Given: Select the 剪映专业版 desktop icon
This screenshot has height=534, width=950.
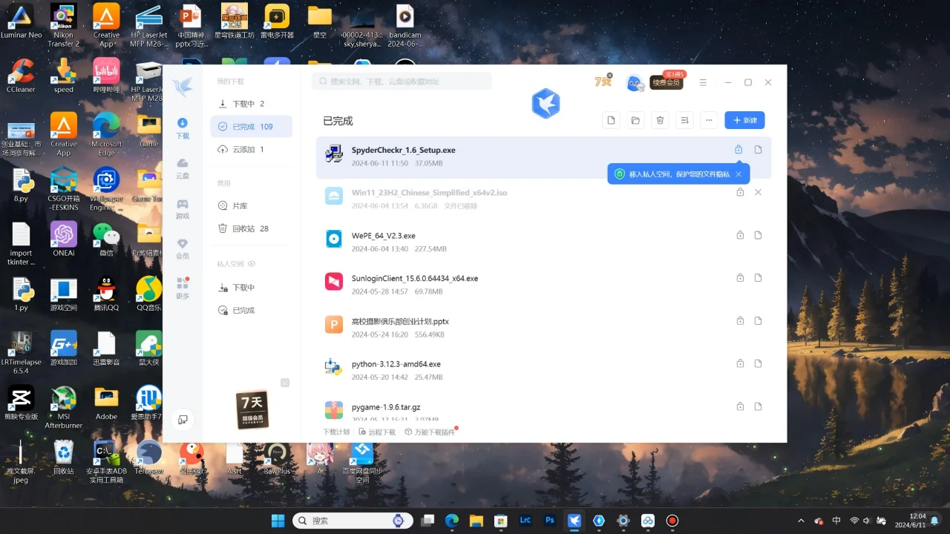Looking at the screenshot, I should [x=21, y=403].
